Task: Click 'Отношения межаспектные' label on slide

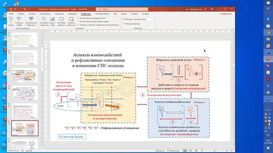Action: coord(164,95)
